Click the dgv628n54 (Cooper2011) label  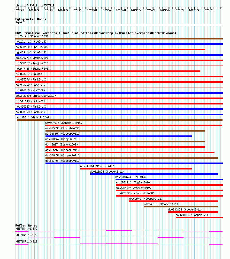click(x=107, y=172)
